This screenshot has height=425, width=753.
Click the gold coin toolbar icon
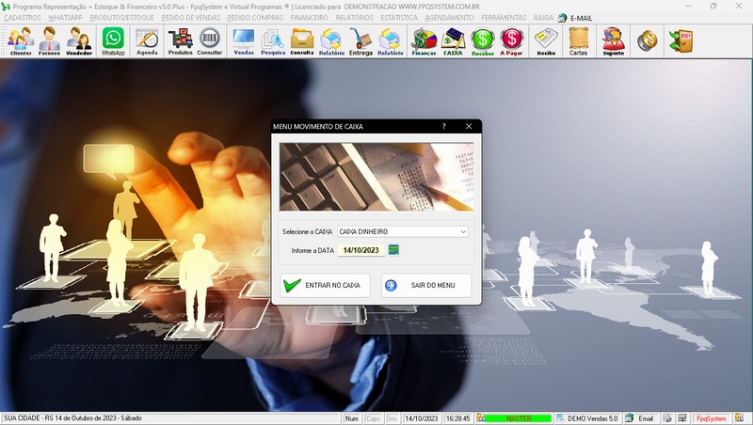(647, 40)
